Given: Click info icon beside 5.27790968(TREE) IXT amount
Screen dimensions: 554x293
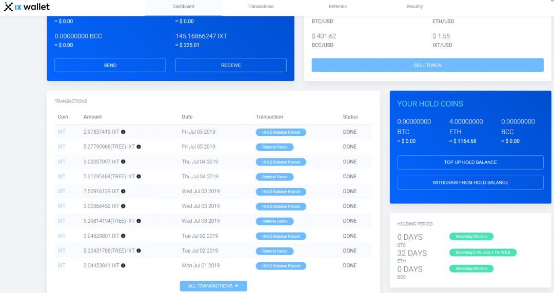Looking at the screenshot, I should (139, 147).
